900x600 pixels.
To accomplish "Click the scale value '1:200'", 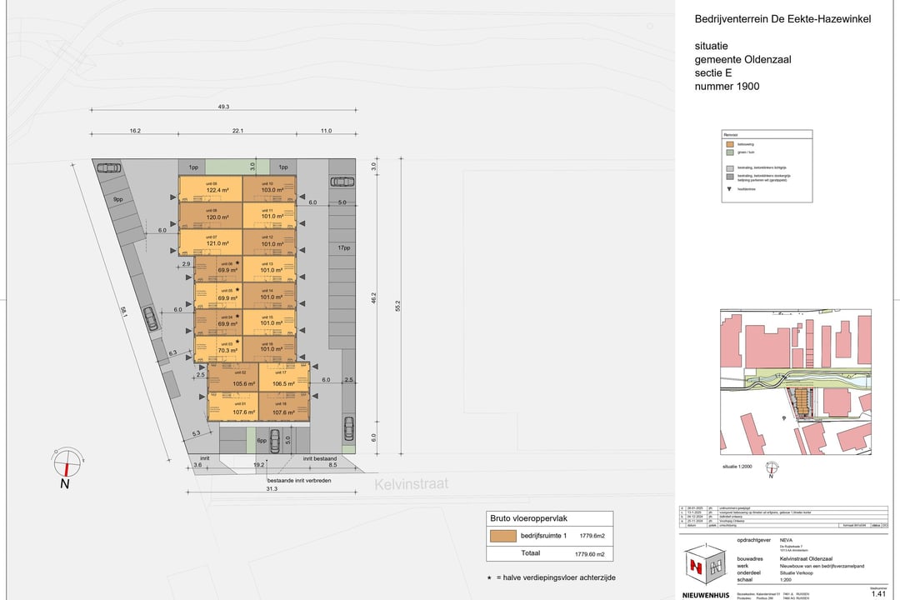I will (786, 580).
